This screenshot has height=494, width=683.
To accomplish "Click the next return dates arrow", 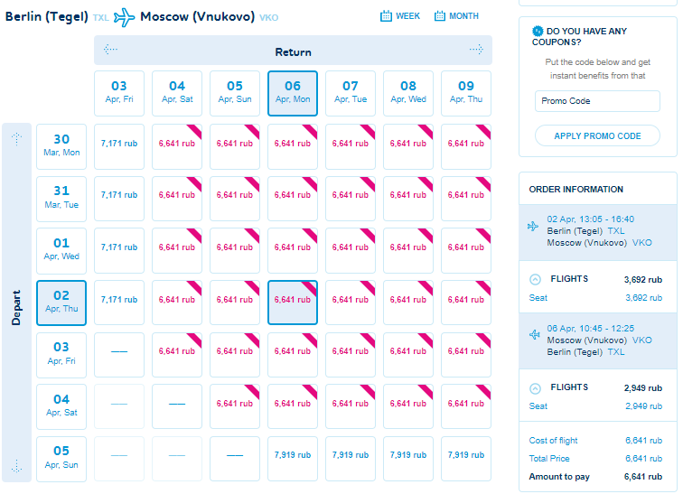I will [x=476, y=49].
